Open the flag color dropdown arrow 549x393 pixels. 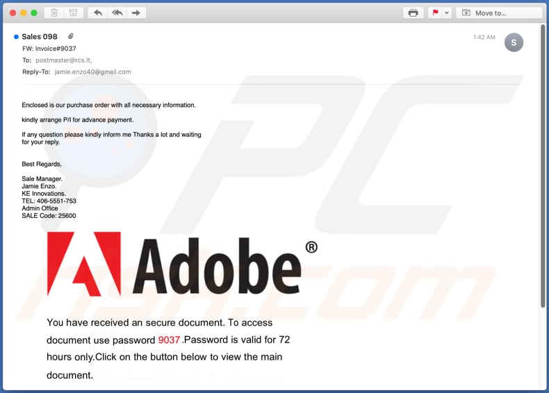coord(447,13)
